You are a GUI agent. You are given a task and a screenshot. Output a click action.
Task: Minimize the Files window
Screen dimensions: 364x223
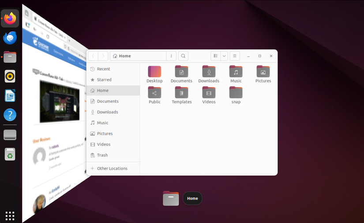[x=248, y=56]
